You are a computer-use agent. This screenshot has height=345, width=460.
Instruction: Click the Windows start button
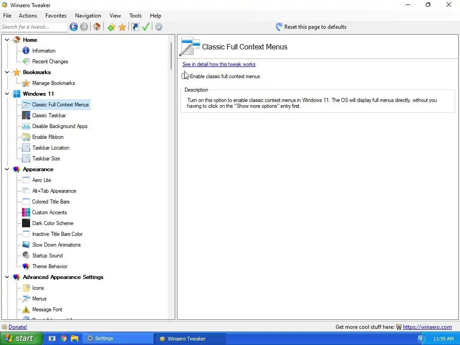point(21,338)
